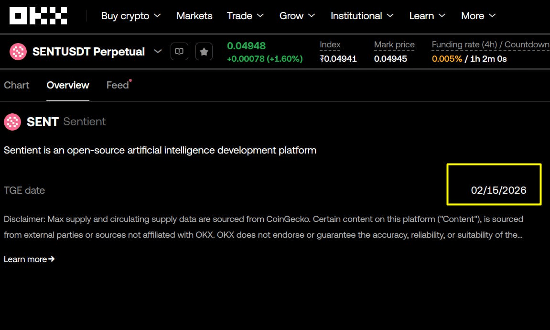Image resolution: width=550 pixels, height=330 pixels.
Task: Click the Funding rate (4h) / Countdown label
Action: 490,44
